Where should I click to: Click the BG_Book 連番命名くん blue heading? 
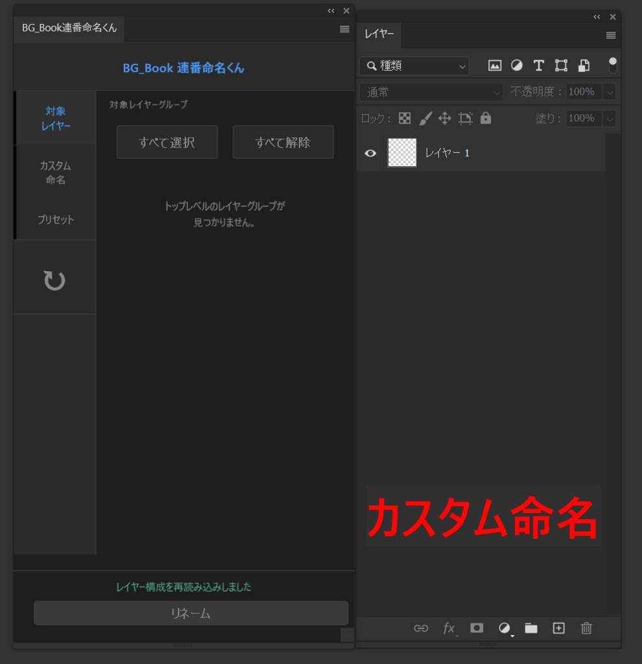(184, 67)
